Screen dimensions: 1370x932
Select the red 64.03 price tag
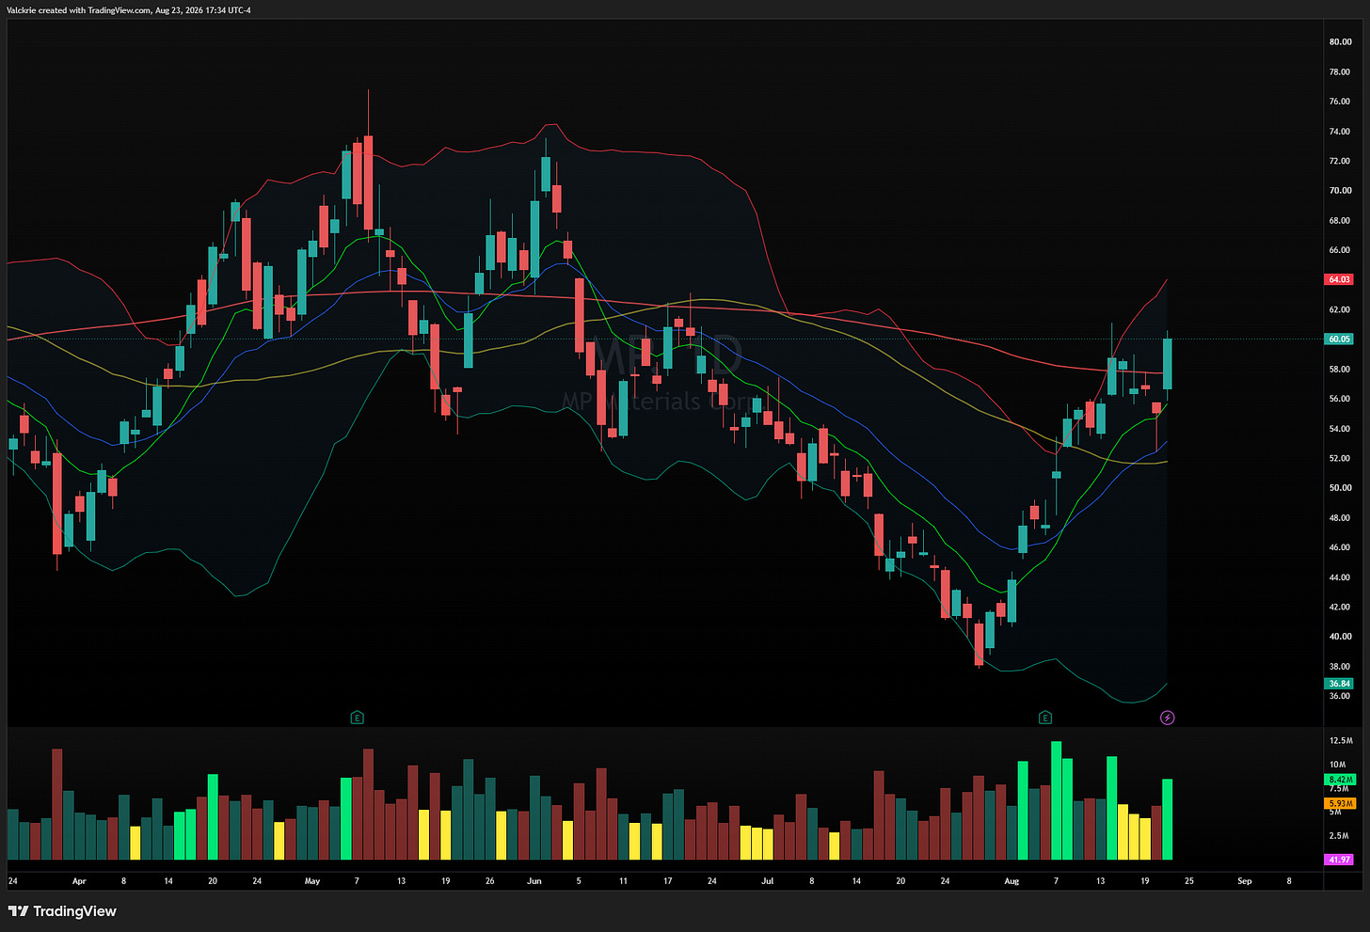(1339, 279)
